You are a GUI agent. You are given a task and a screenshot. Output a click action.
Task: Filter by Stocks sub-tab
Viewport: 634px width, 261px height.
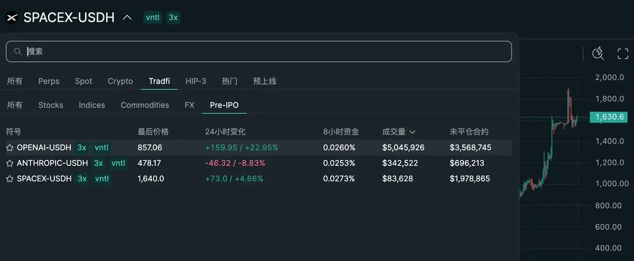51,105
